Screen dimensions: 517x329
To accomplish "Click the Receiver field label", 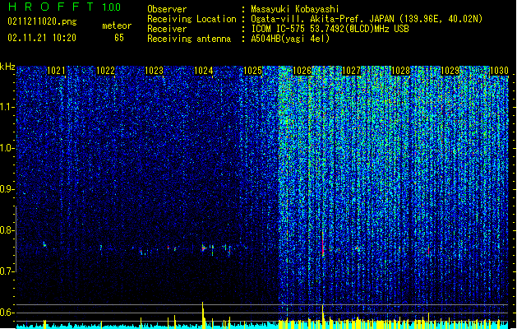I will click(x=167, y=29).
